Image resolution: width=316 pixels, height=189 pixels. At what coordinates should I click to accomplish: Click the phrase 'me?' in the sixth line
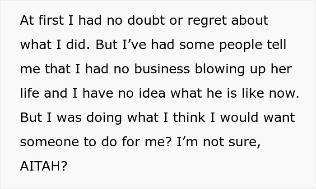[x=158, y=142]
